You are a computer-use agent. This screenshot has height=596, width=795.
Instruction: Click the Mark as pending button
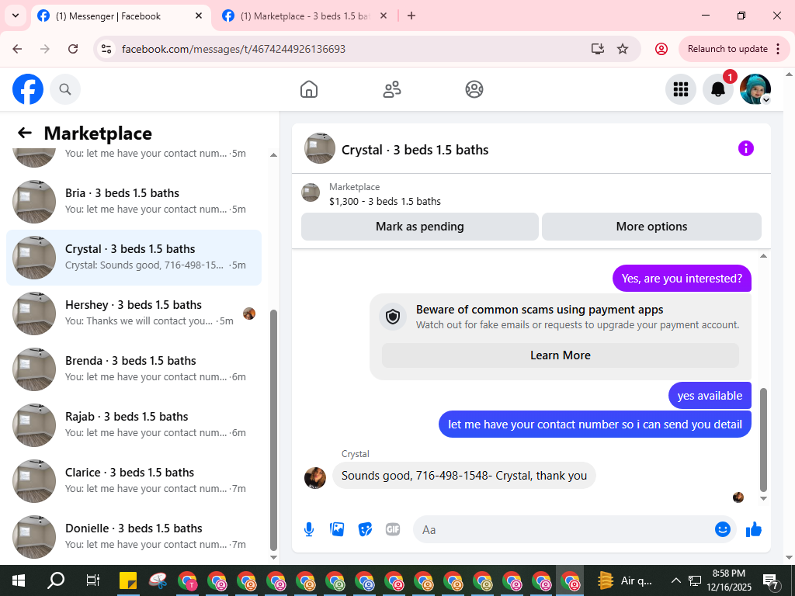click(420, 227)
